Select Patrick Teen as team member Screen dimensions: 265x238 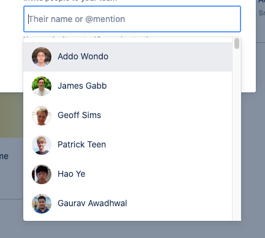(x=128, y=145)
